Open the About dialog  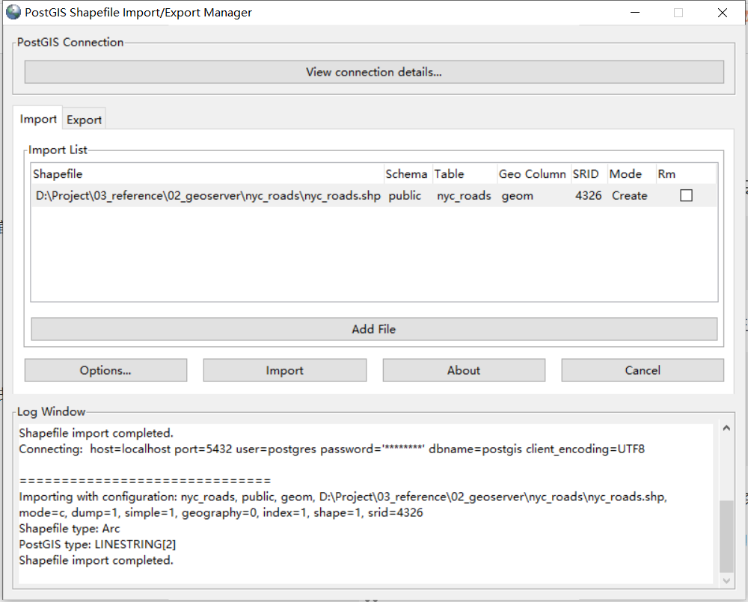tap(464, 370)
